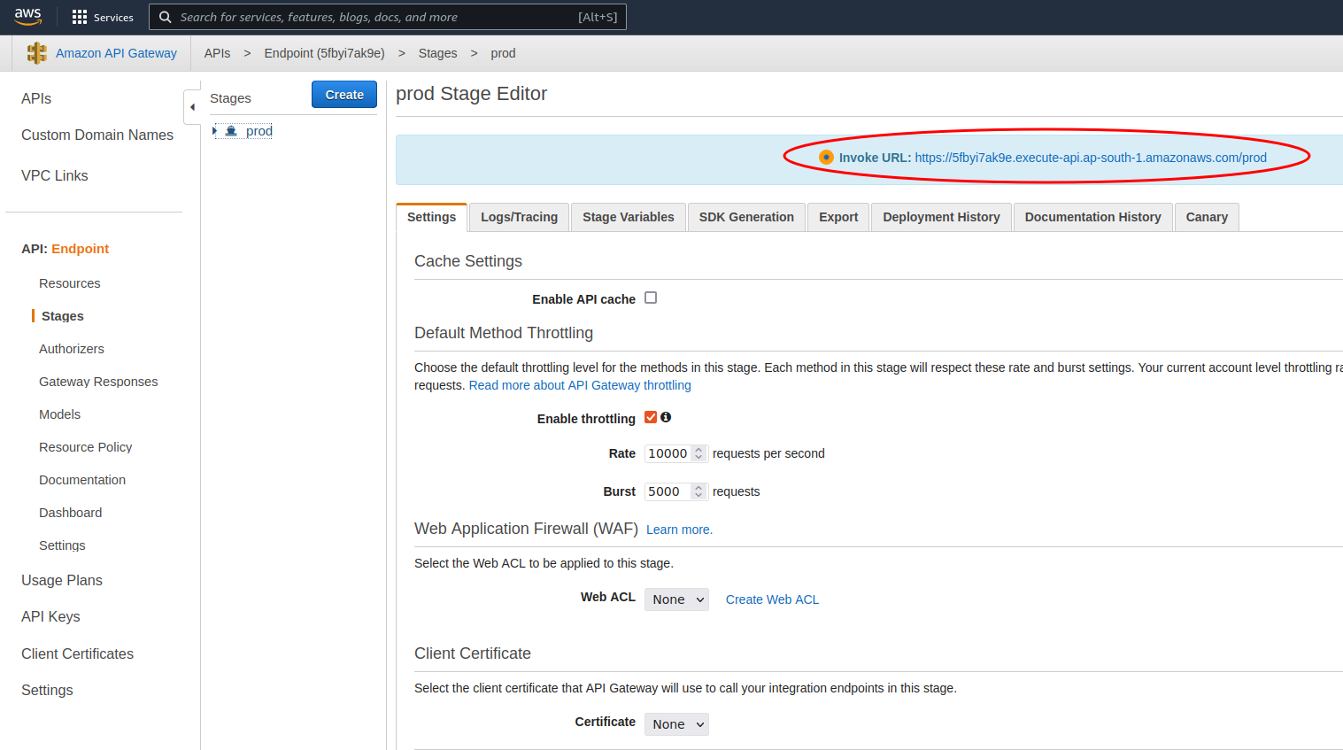
Task: Open the Deployment History tab
Action: click(941, 217)
